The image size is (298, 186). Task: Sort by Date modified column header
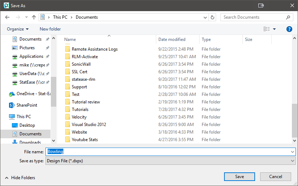coord(172,39)
